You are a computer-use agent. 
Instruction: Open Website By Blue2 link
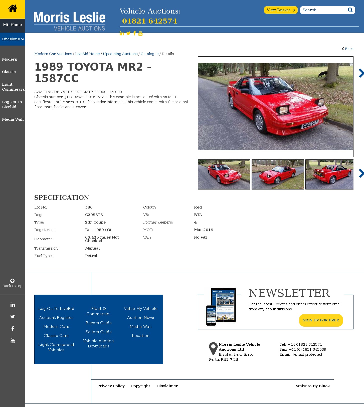[x=313, y=386]
